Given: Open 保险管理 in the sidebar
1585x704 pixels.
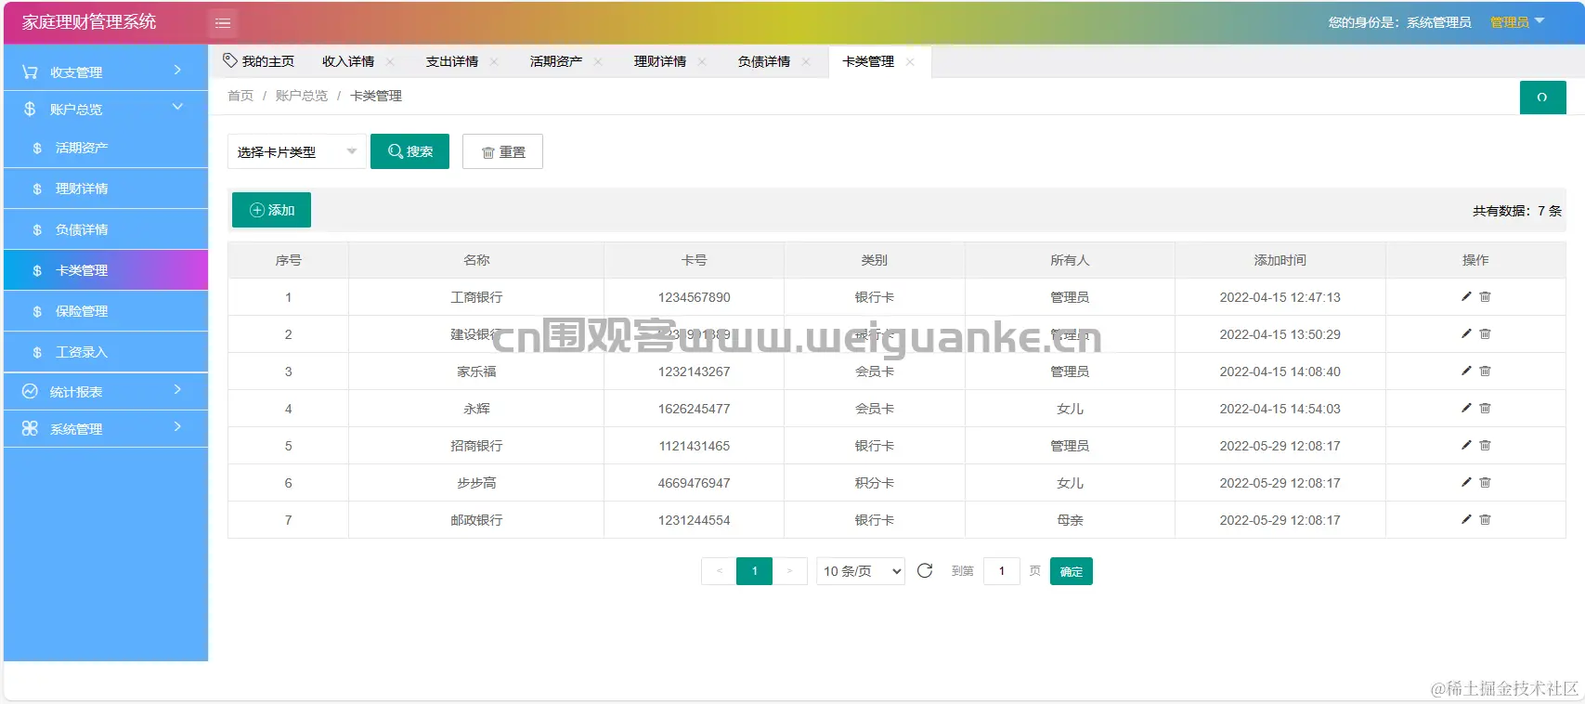Looking at the screenshot, I should 106,311.
